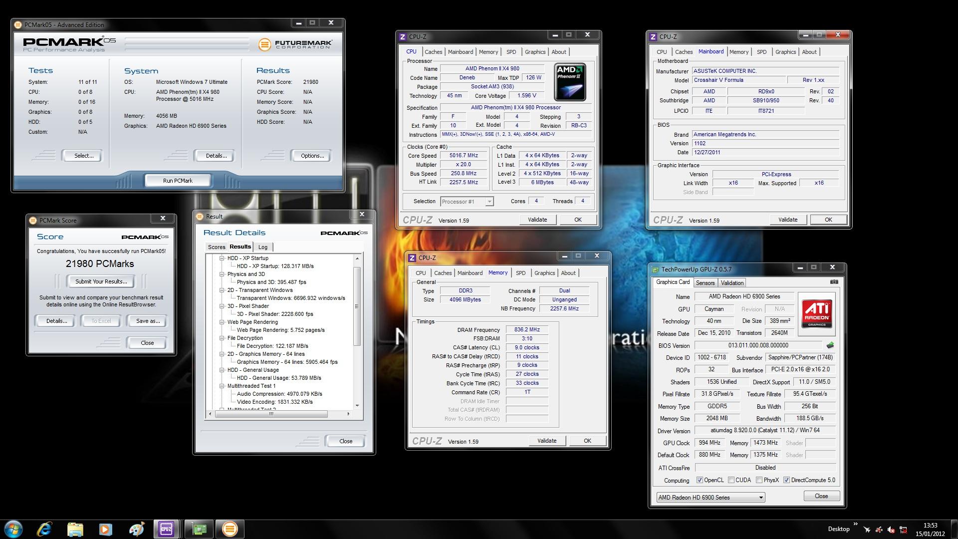Click CPU-Z Mainboard window title icon

point(653,36)
